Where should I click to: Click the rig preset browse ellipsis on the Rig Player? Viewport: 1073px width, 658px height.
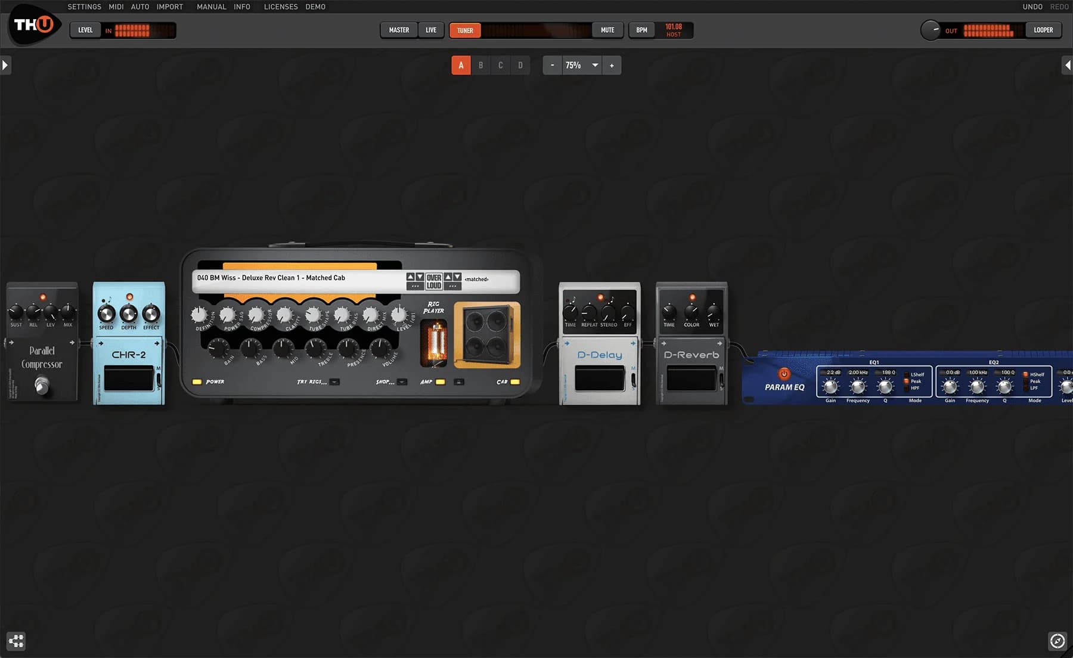click(x=415, y=286)
